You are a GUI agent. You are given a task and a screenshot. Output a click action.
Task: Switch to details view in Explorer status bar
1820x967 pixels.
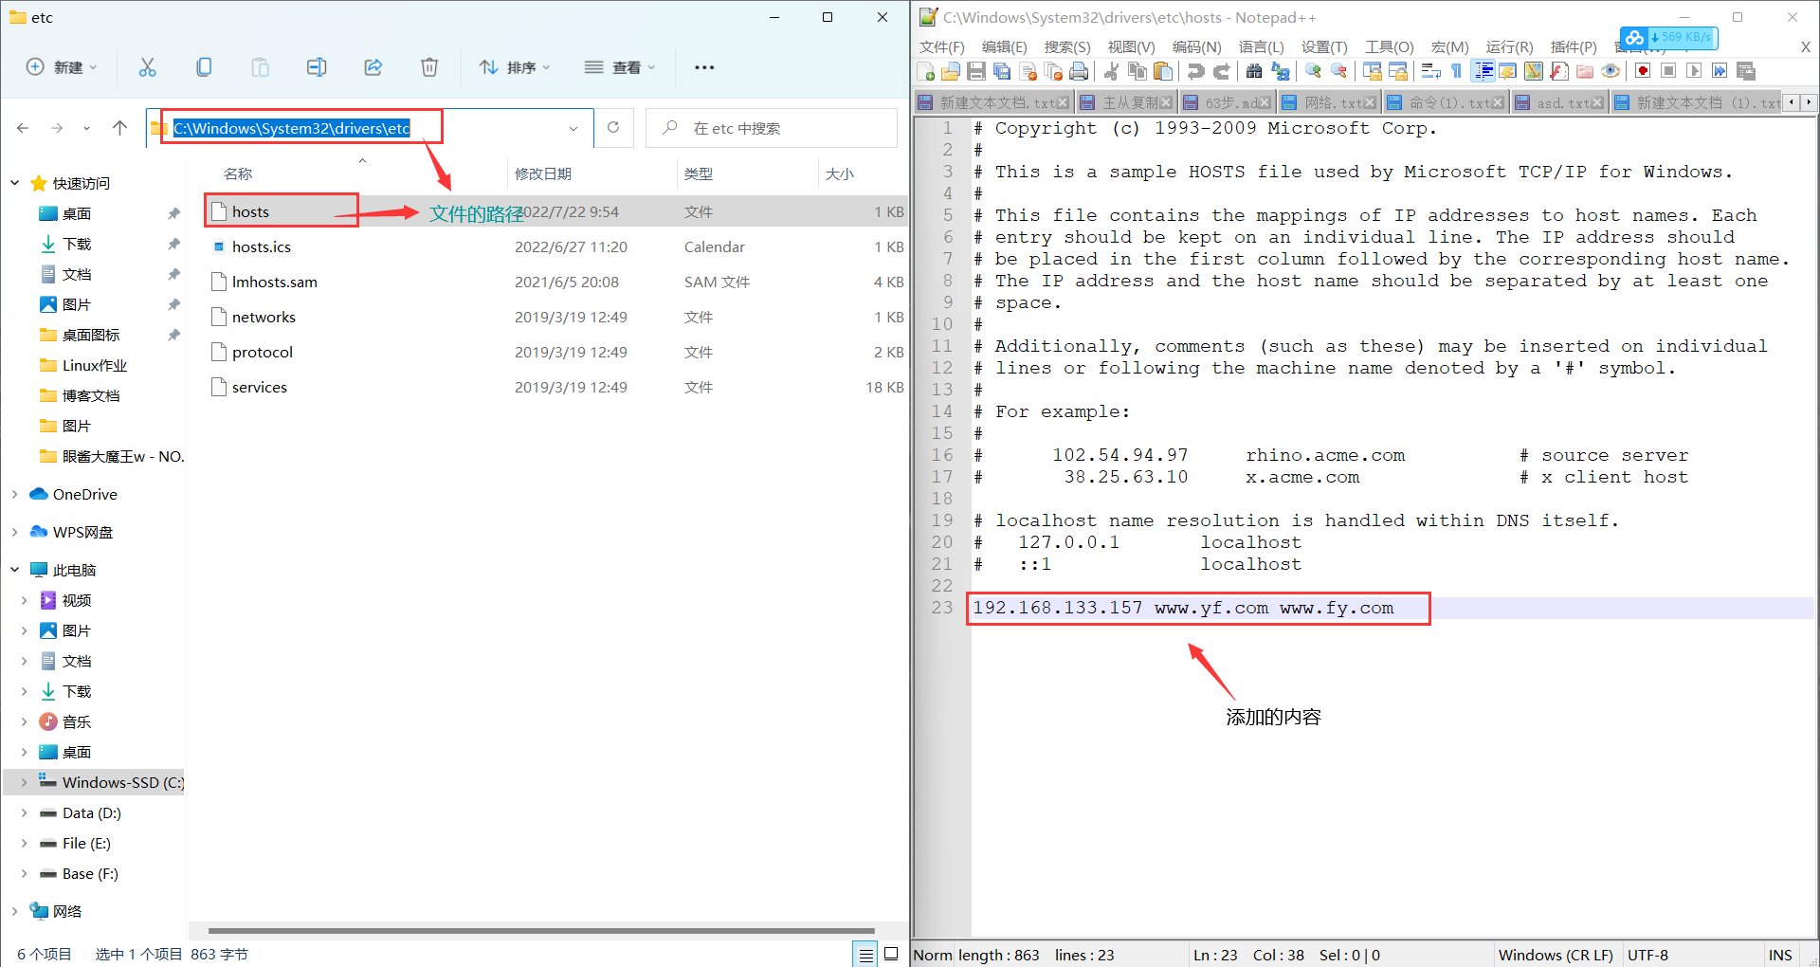tap(865, 955)
